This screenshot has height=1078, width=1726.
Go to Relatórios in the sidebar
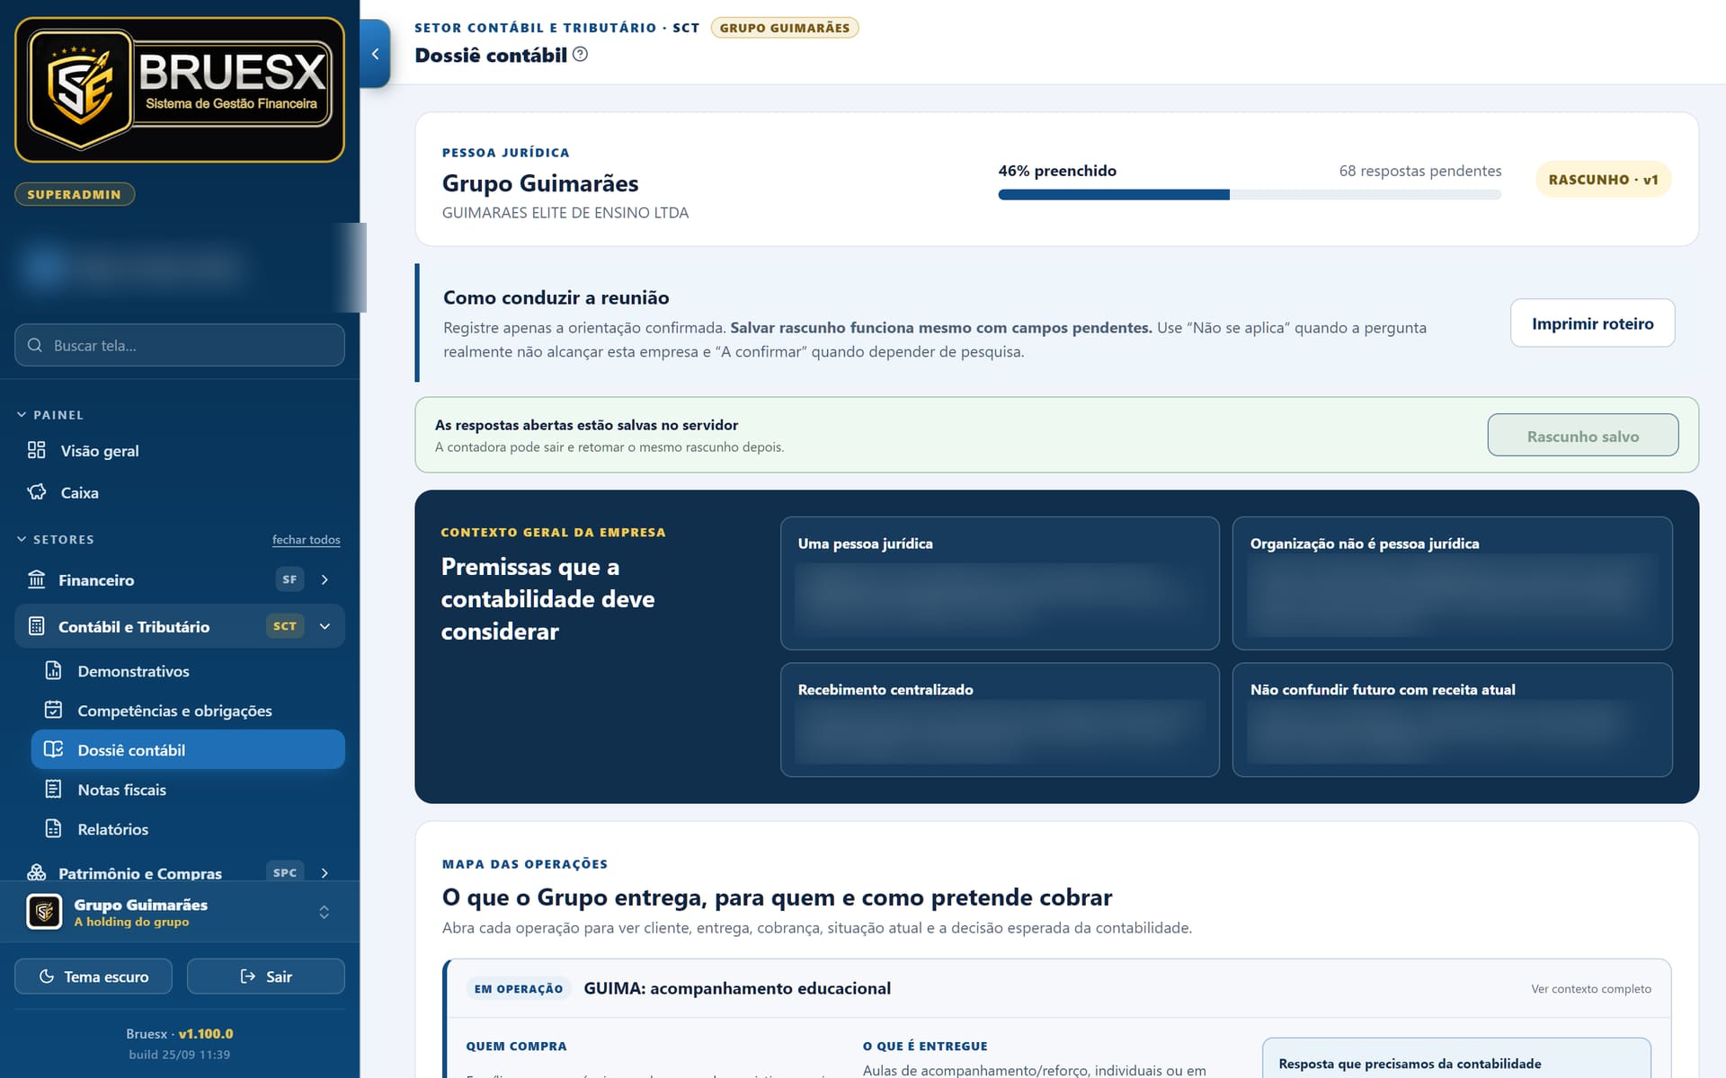(188, 829)
